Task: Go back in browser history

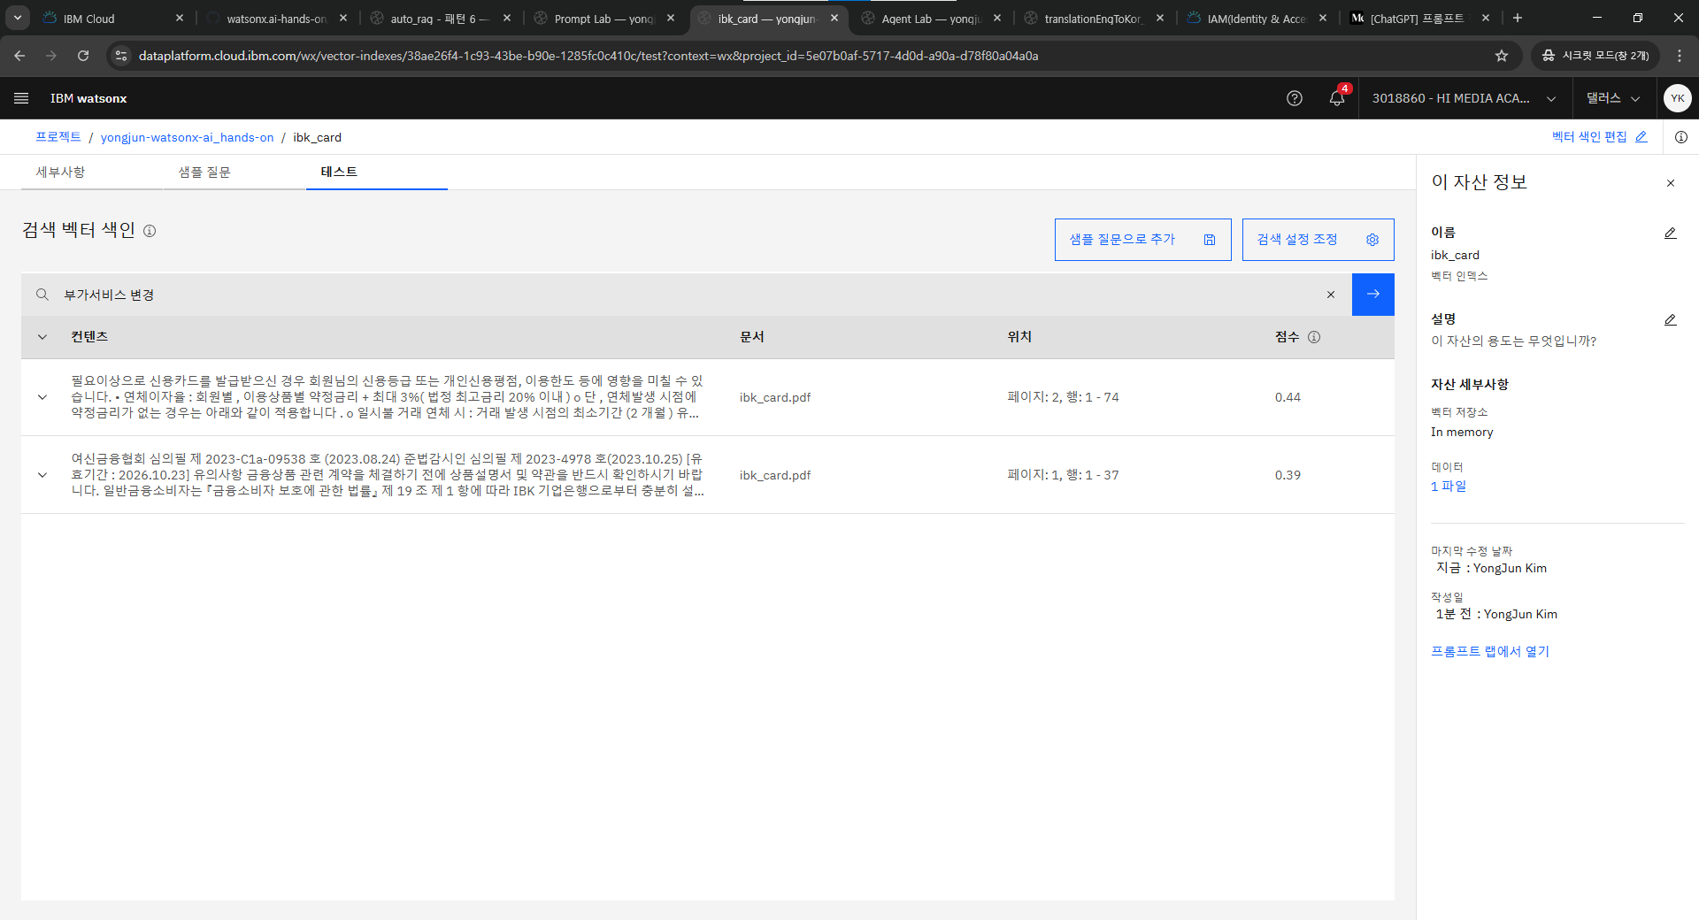Action: (19, 56)
